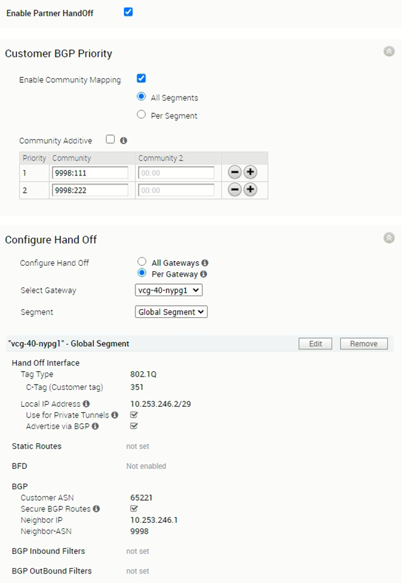Show info for Community Additive

tap(123, 140)
